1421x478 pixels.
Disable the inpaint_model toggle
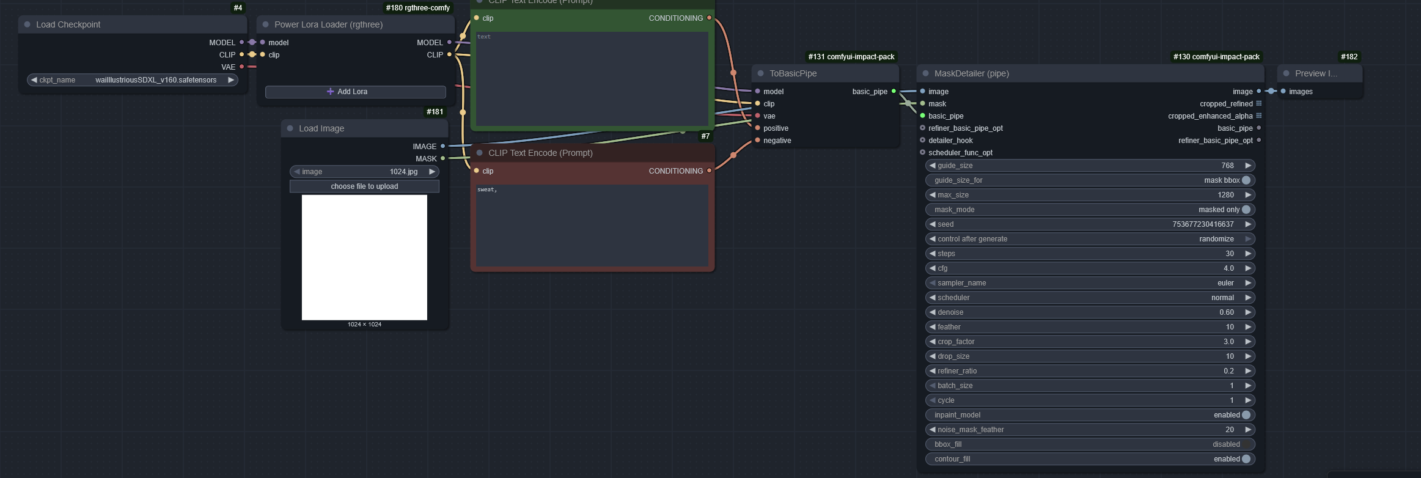[x=1246, y=415]
